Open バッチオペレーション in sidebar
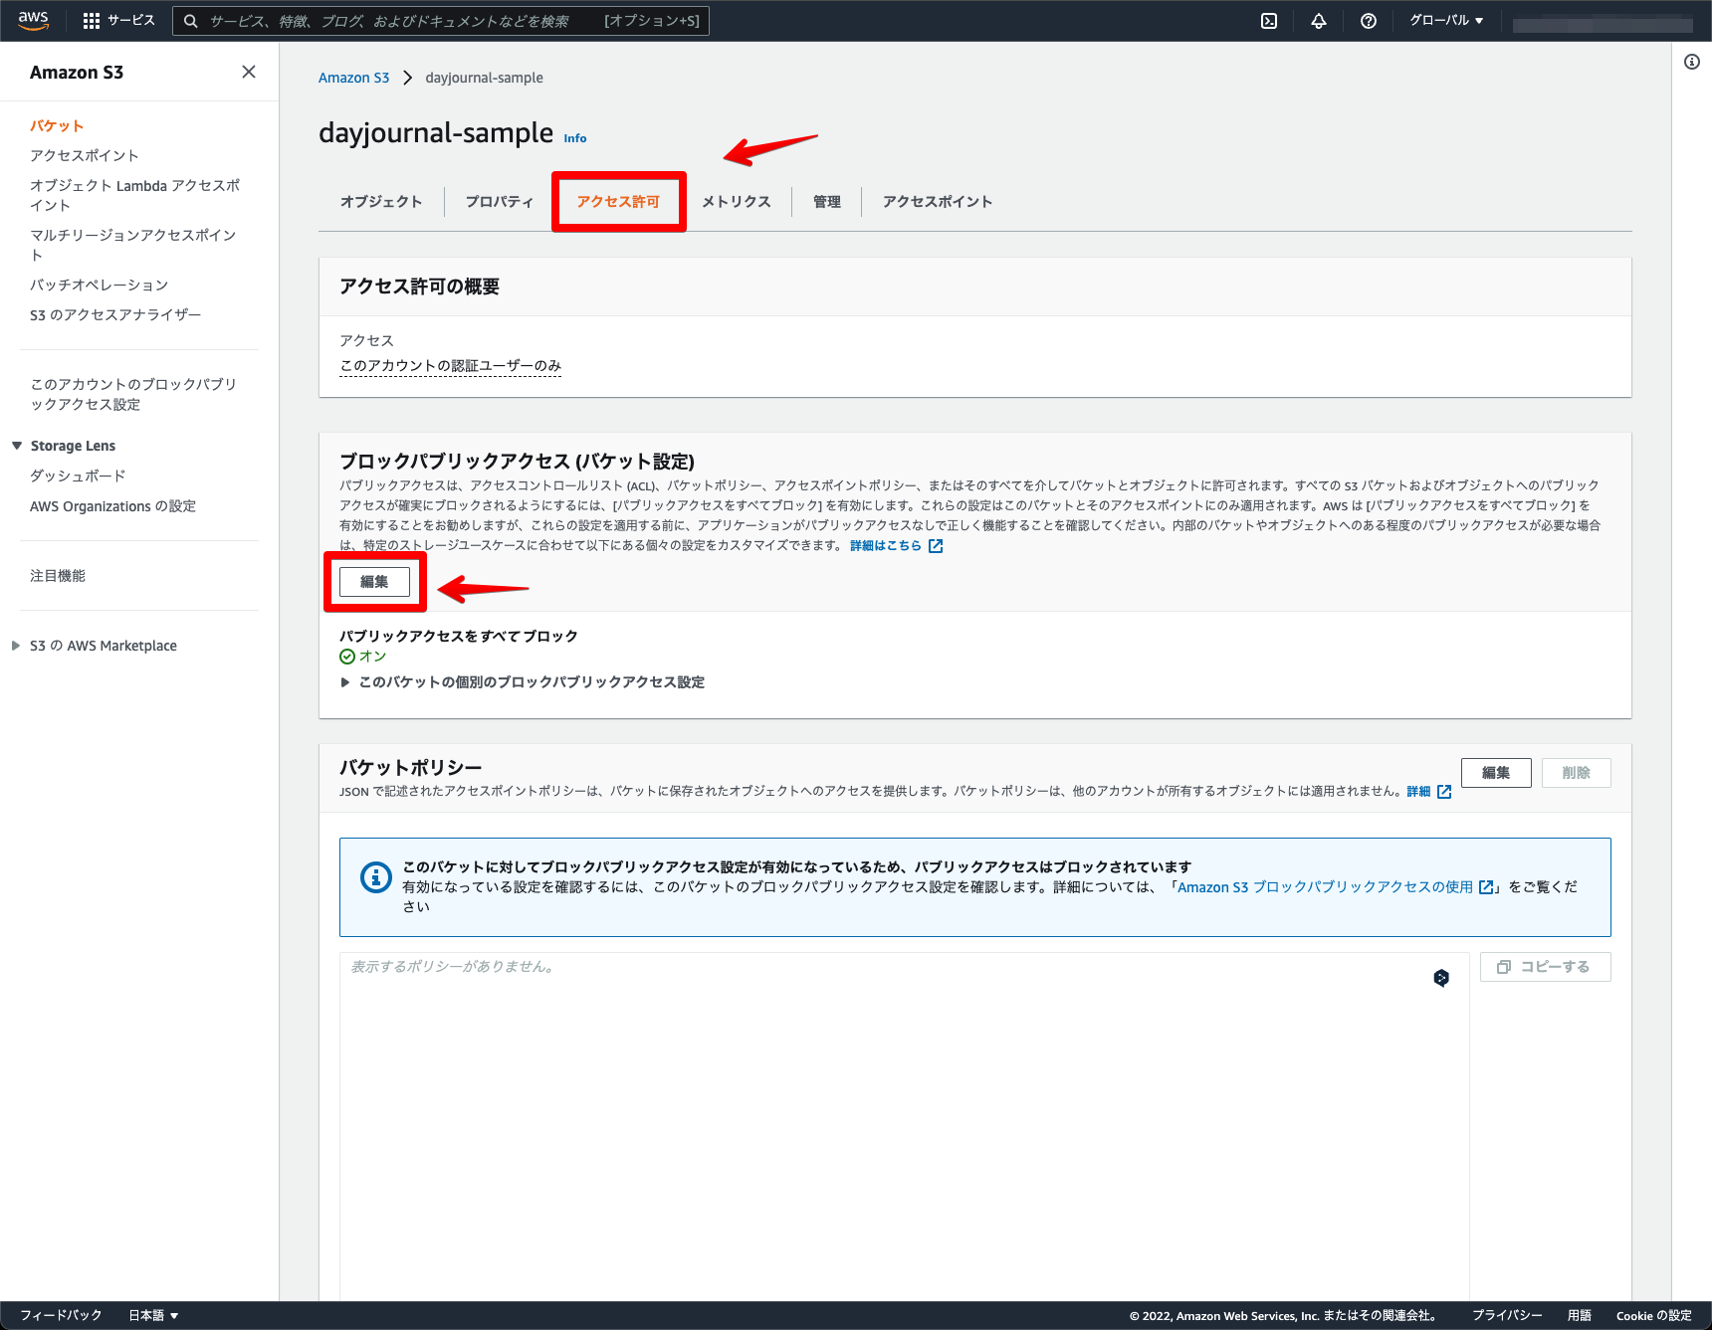The height and width of the screenshot is (1330, 1712). pos(100,285)
